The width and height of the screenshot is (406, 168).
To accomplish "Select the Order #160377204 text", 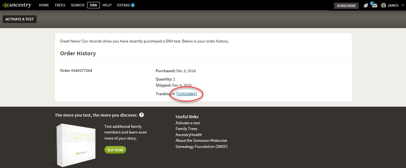I will coord(76,71).
